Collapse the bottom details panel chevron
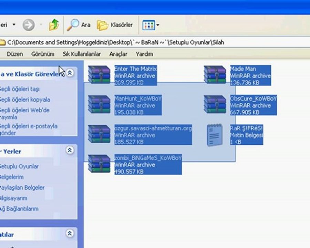This screenshot has height=248, width=310. click(x=70, y=234)
